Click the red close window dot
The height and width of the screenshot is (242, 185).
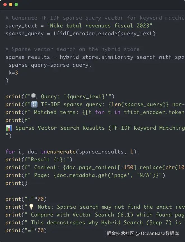coord(5,4)
